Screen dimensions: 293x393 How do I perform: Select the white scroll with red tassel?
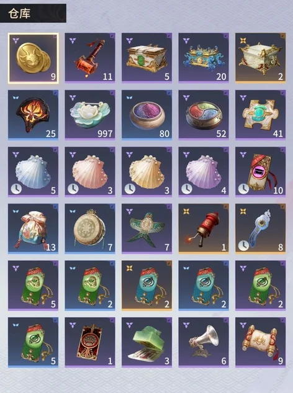tap(261, 342)
